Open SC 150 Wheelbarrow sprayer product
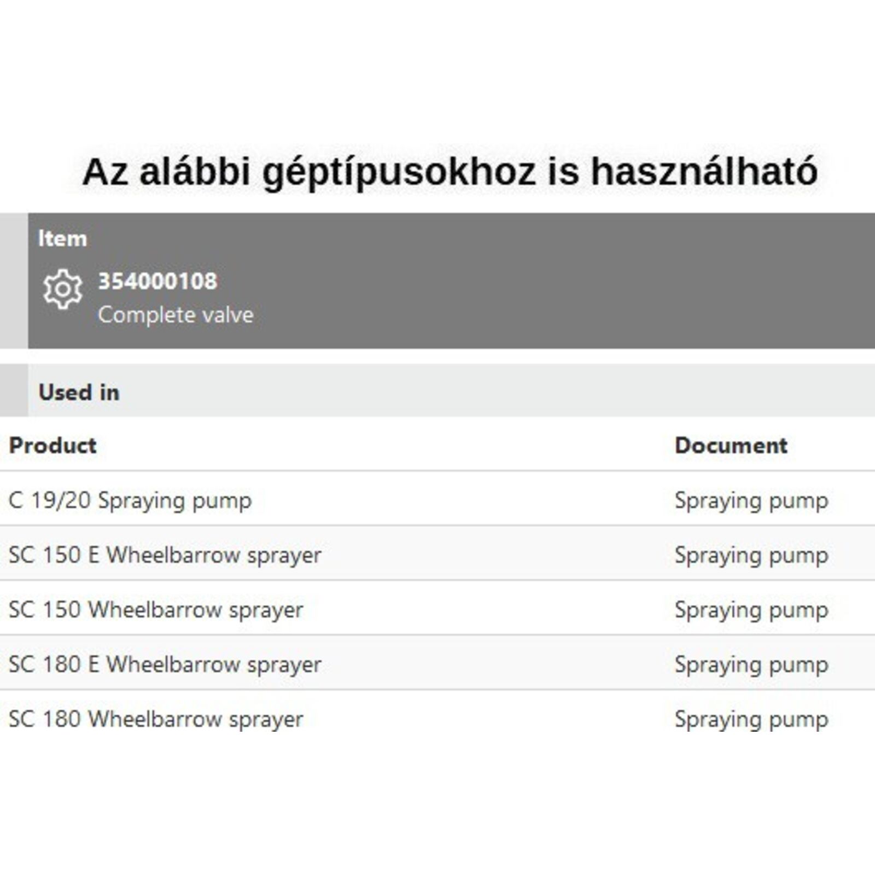 (156, 610)
